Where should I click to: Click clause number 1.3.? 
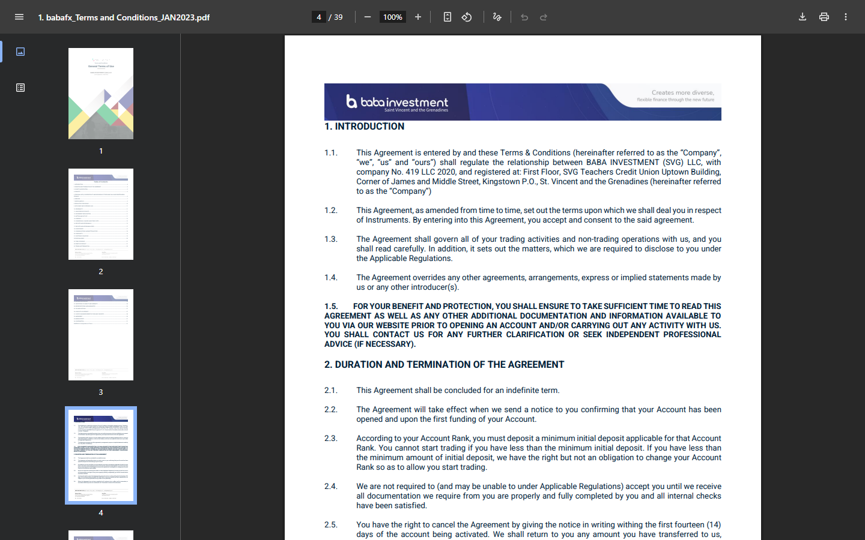click(x=331, y=239)
